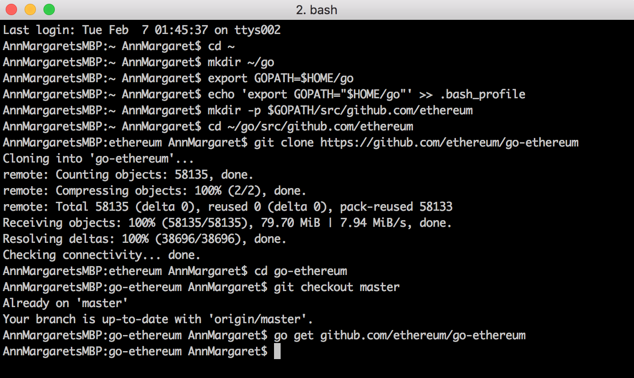The height and width of the screenshot is (378, 634).
Task: Click the green zoom window button
Action: [x=49, y=9]
